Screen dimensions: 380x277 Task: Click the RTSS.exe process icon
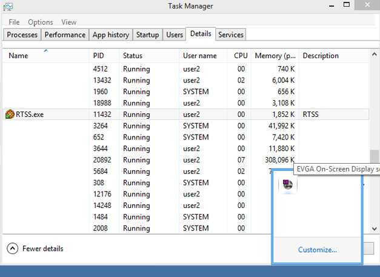pos(10,115)
